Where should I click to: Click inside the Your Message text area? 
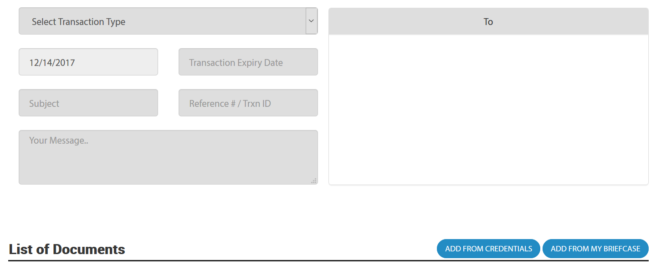tap(168, 157)
